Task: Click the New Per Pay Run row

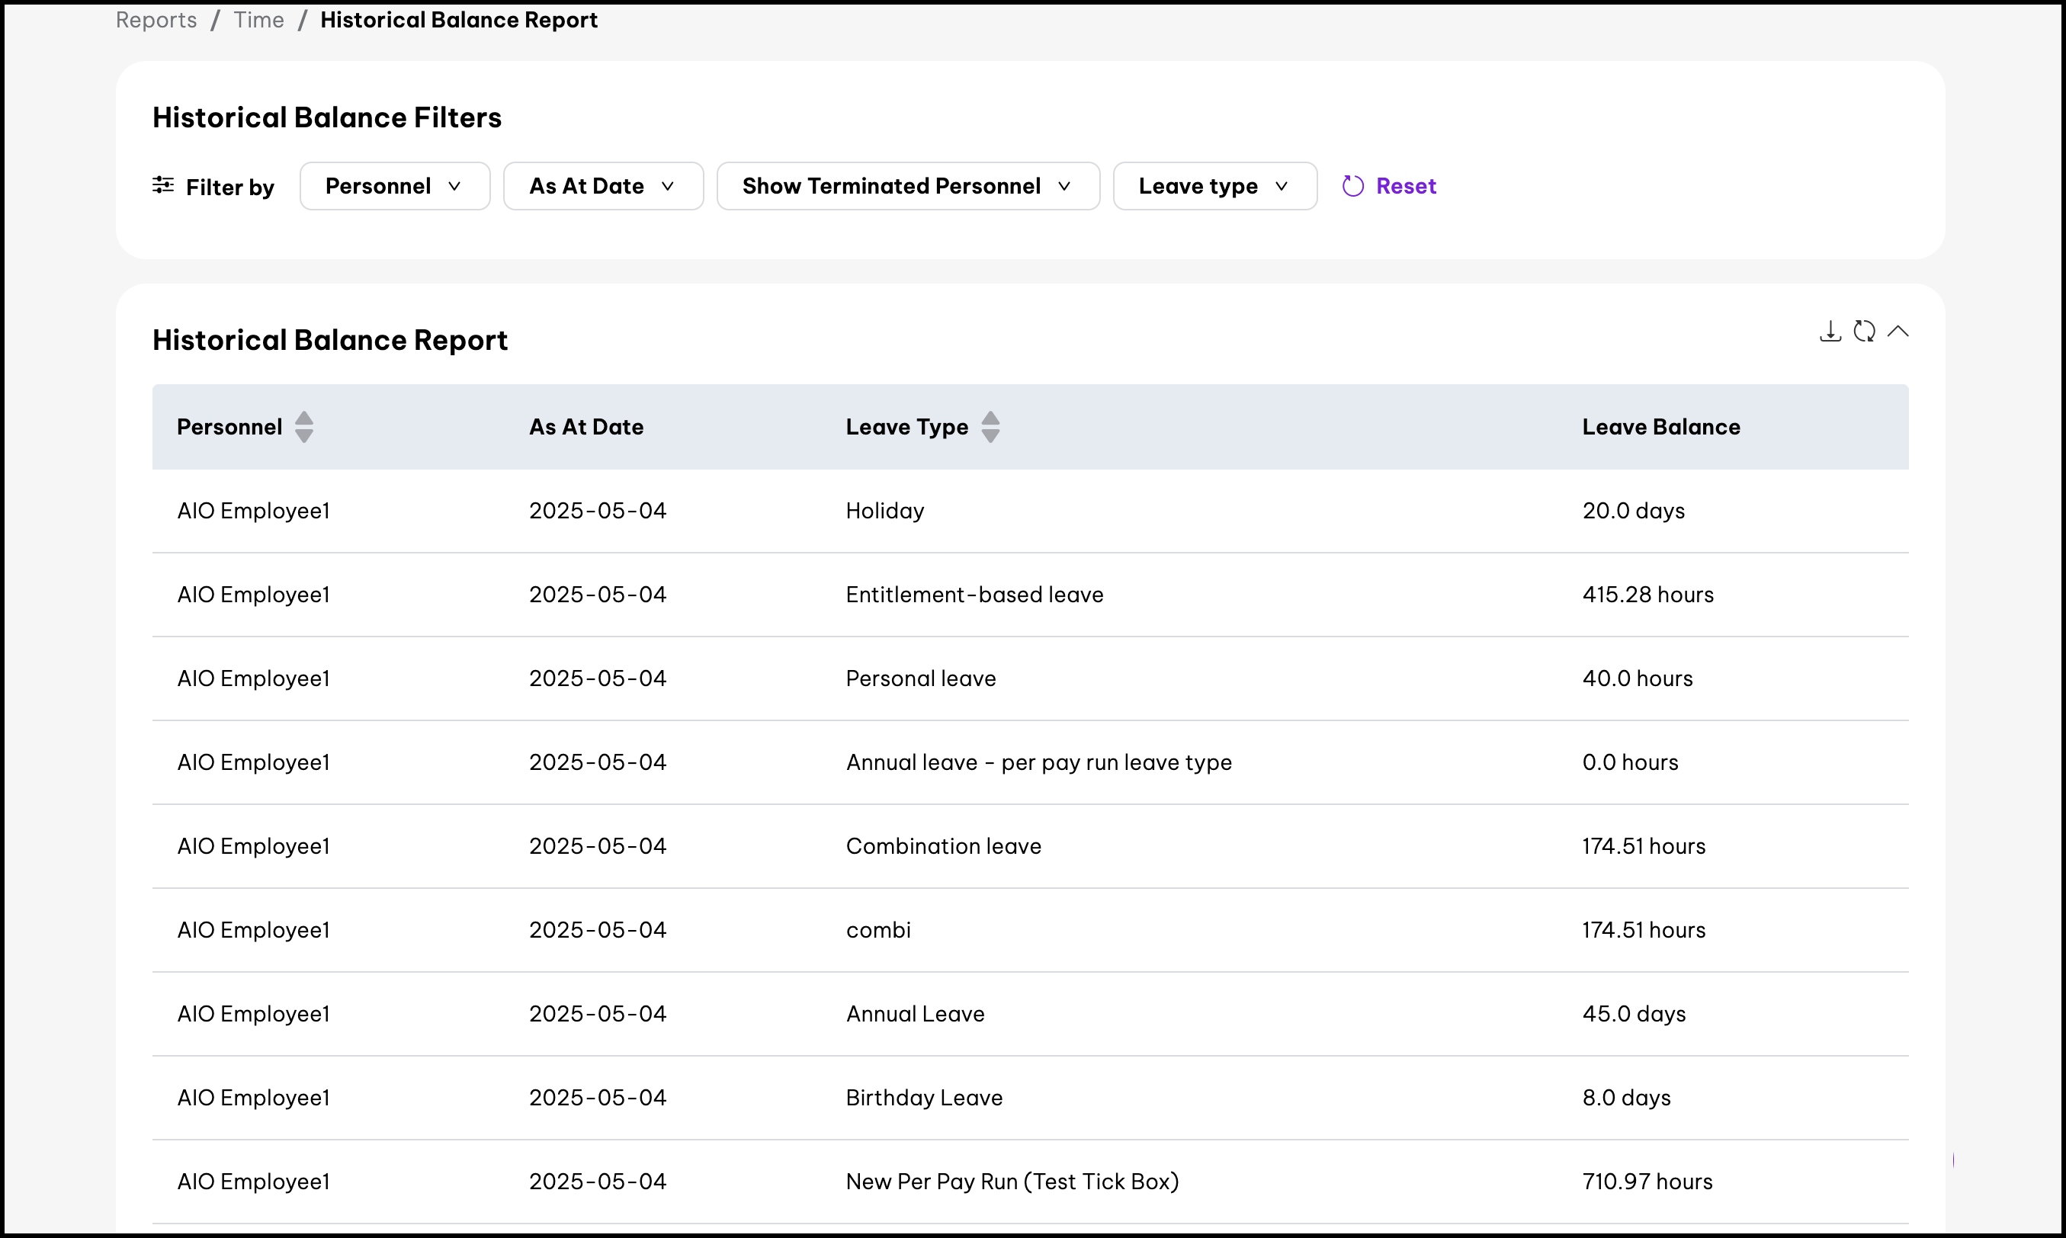Action: [x=1012, y=1182]
